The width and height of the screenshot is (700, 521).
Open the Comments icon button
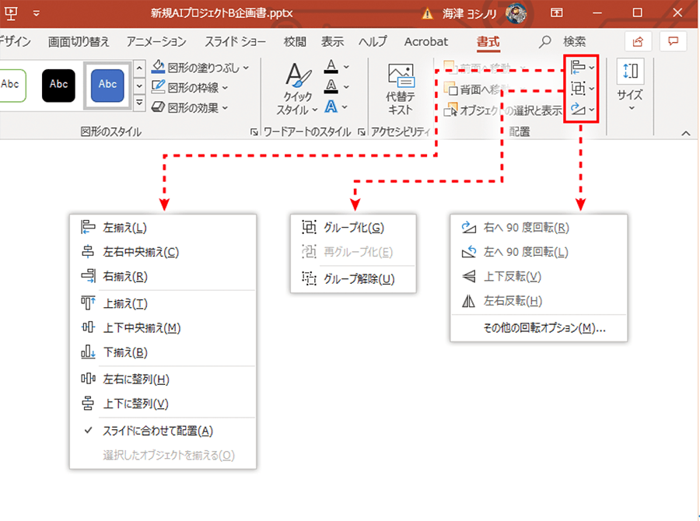point(674,41)
